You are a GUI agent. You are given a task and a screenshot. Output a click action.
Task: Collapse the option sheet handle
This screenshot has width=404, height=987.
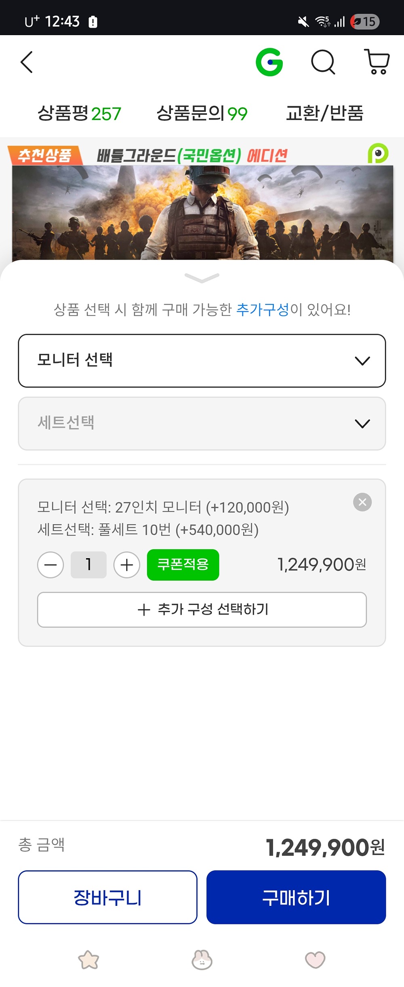[x=202, y=277]
